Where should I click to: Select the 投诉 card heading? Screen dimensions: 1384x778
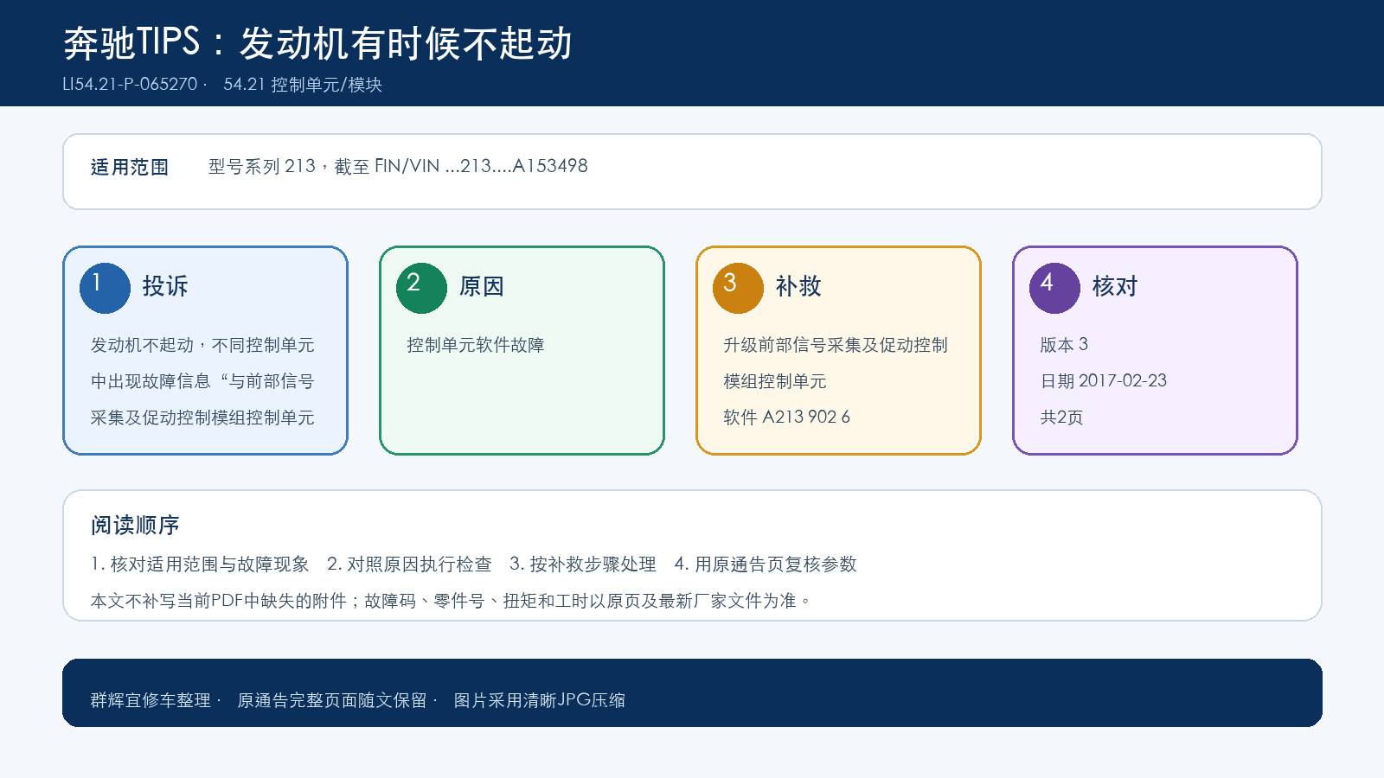[165, 286]
